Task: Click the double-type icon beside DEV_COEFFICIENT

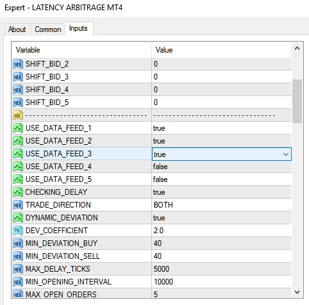Action: click(18, 231)
